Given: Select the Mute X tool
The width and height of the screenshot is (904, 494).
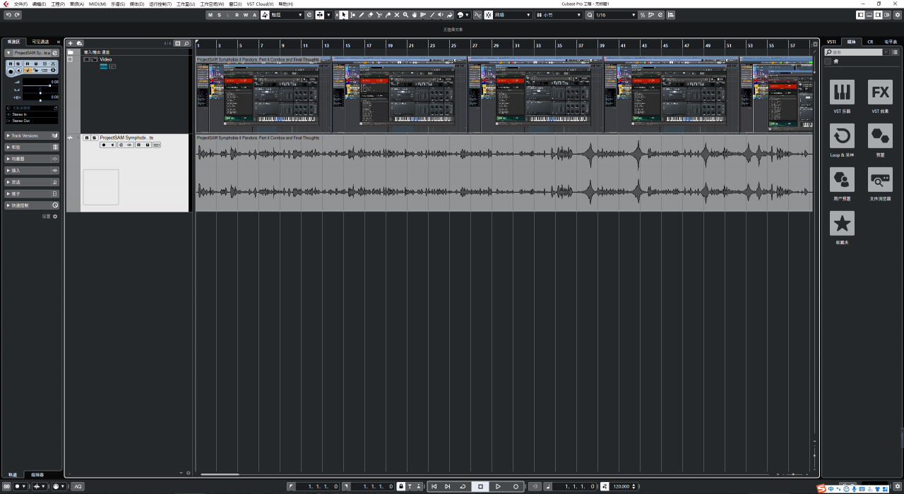Looking at the screenshot, I should 397,15.
